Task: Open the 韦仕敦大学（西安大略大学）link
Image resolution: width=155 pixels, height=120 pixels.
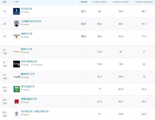Action: [35, 111]
